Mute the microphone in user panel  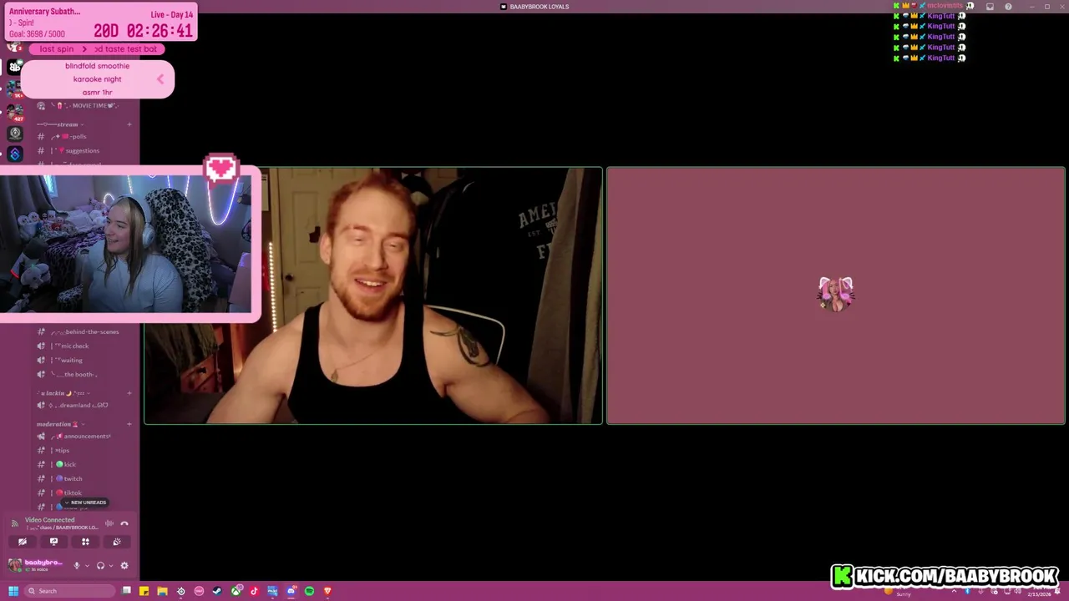(76, 565)
